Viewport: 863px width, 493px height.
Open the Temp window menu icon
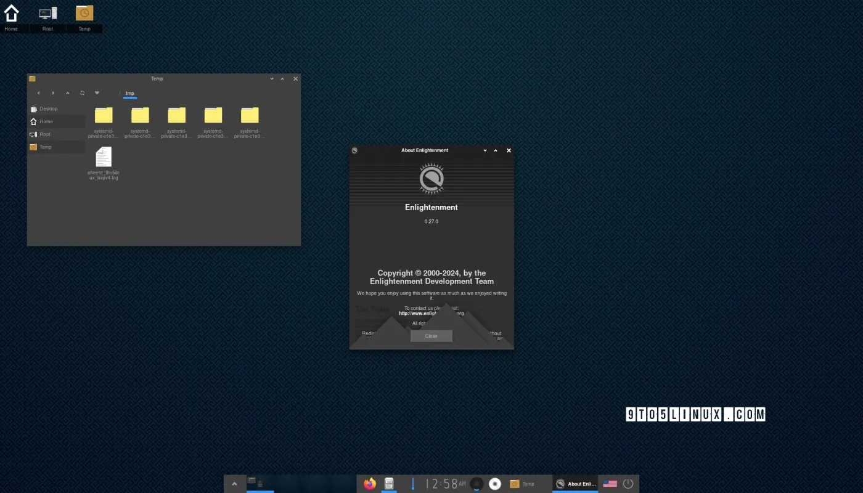[32, 79]
